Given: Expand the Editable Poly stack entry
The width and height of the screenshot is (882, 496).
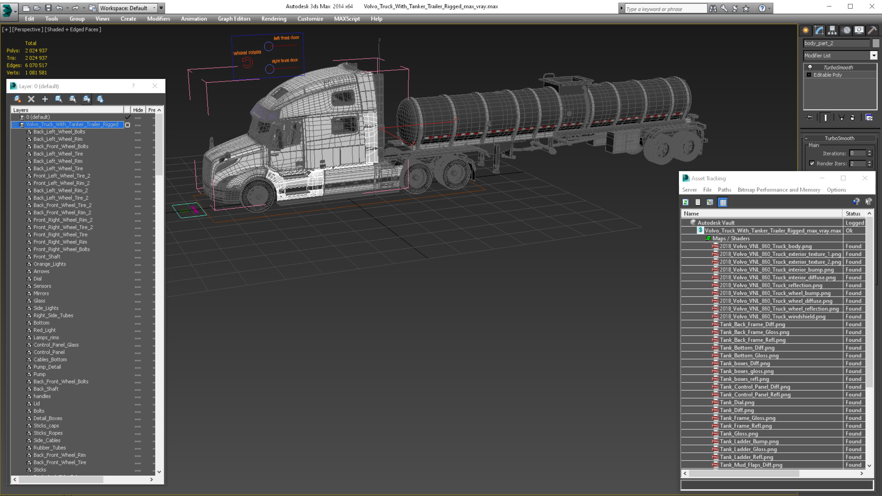Looking at the screenshot, I should 809,75.
